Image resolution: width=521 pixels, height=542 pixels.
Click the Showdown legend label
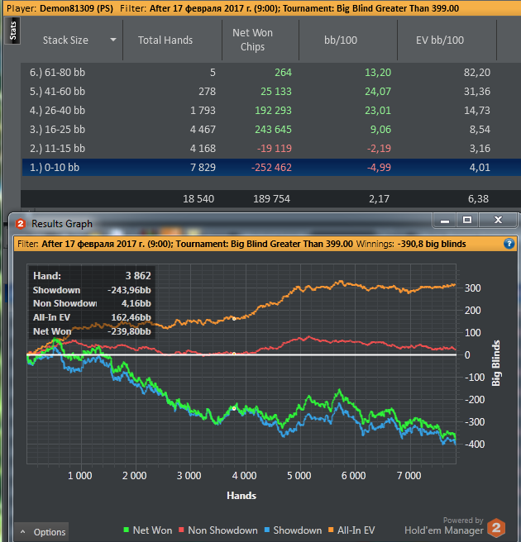tap(297, 530)
